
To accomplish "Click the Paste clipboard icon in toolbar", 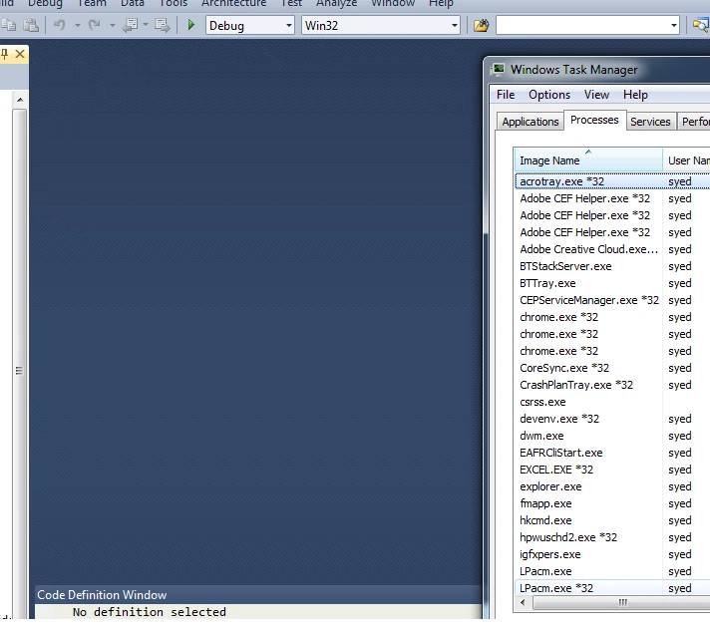I will pos(31,25).
